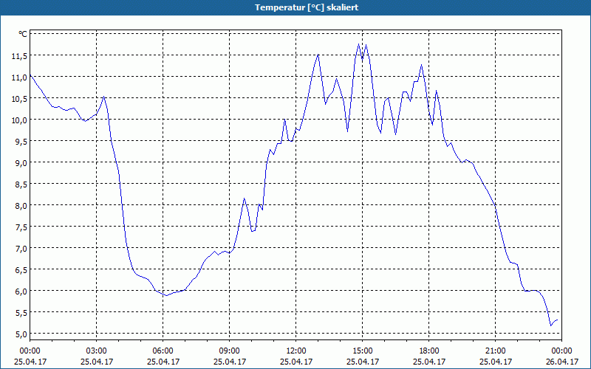Select the 11,5 y-axis value
The height and width of the screenshot is (369, 591).
tap(19, 56)
